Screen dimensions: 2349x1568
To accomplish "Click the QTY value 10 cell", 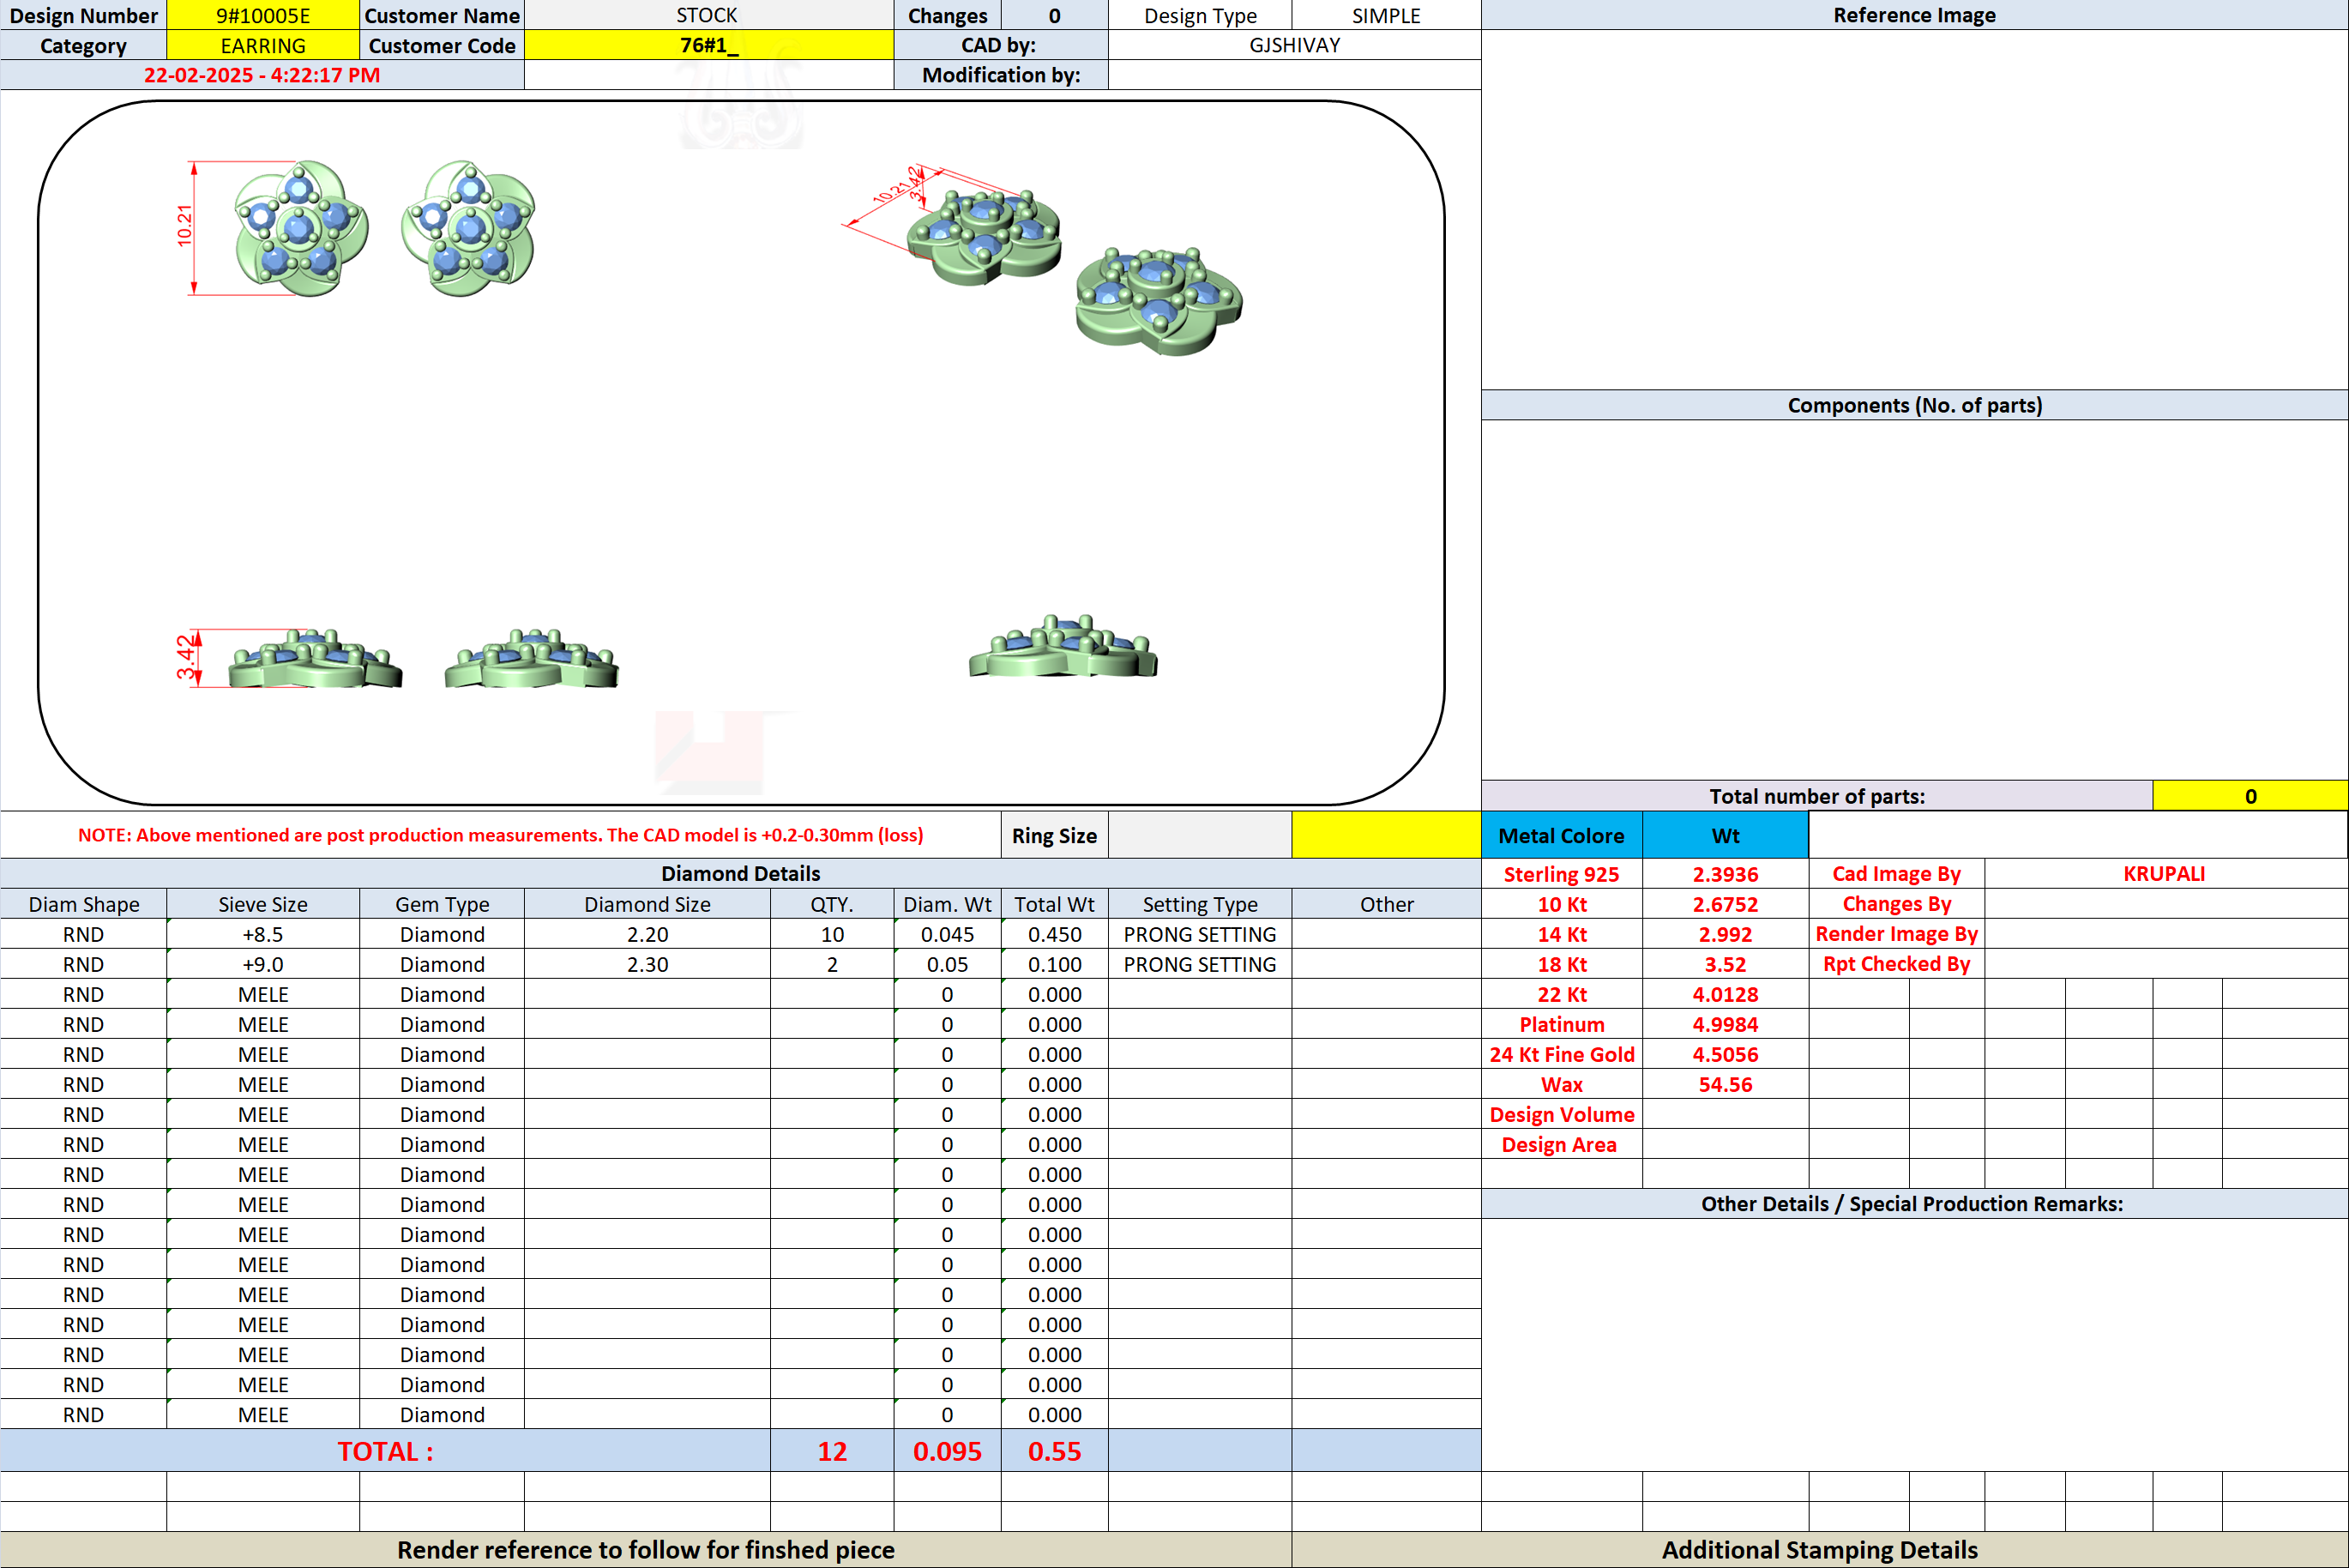I will click(832, 934).
